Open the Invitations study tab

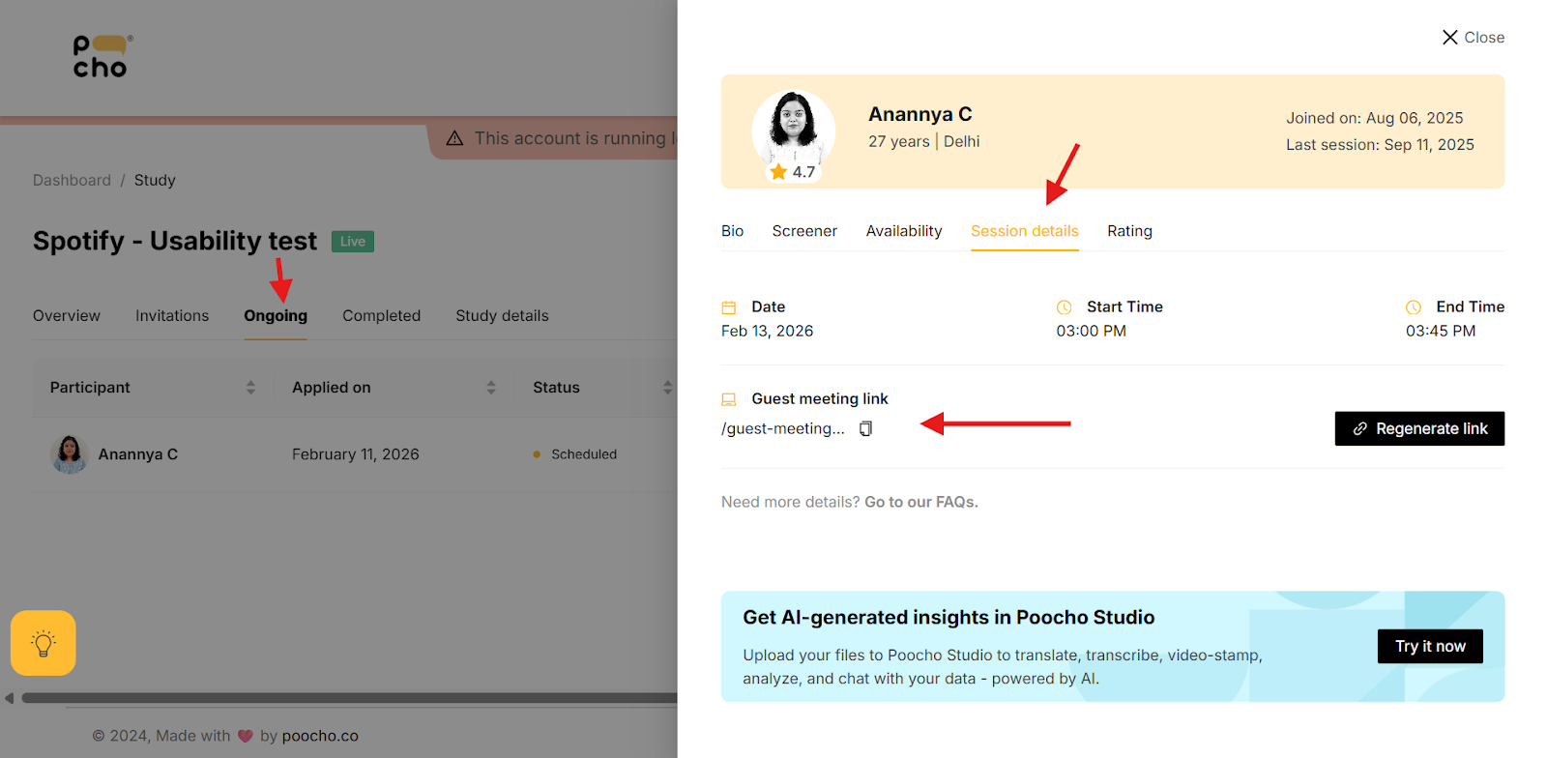[172, 316]
